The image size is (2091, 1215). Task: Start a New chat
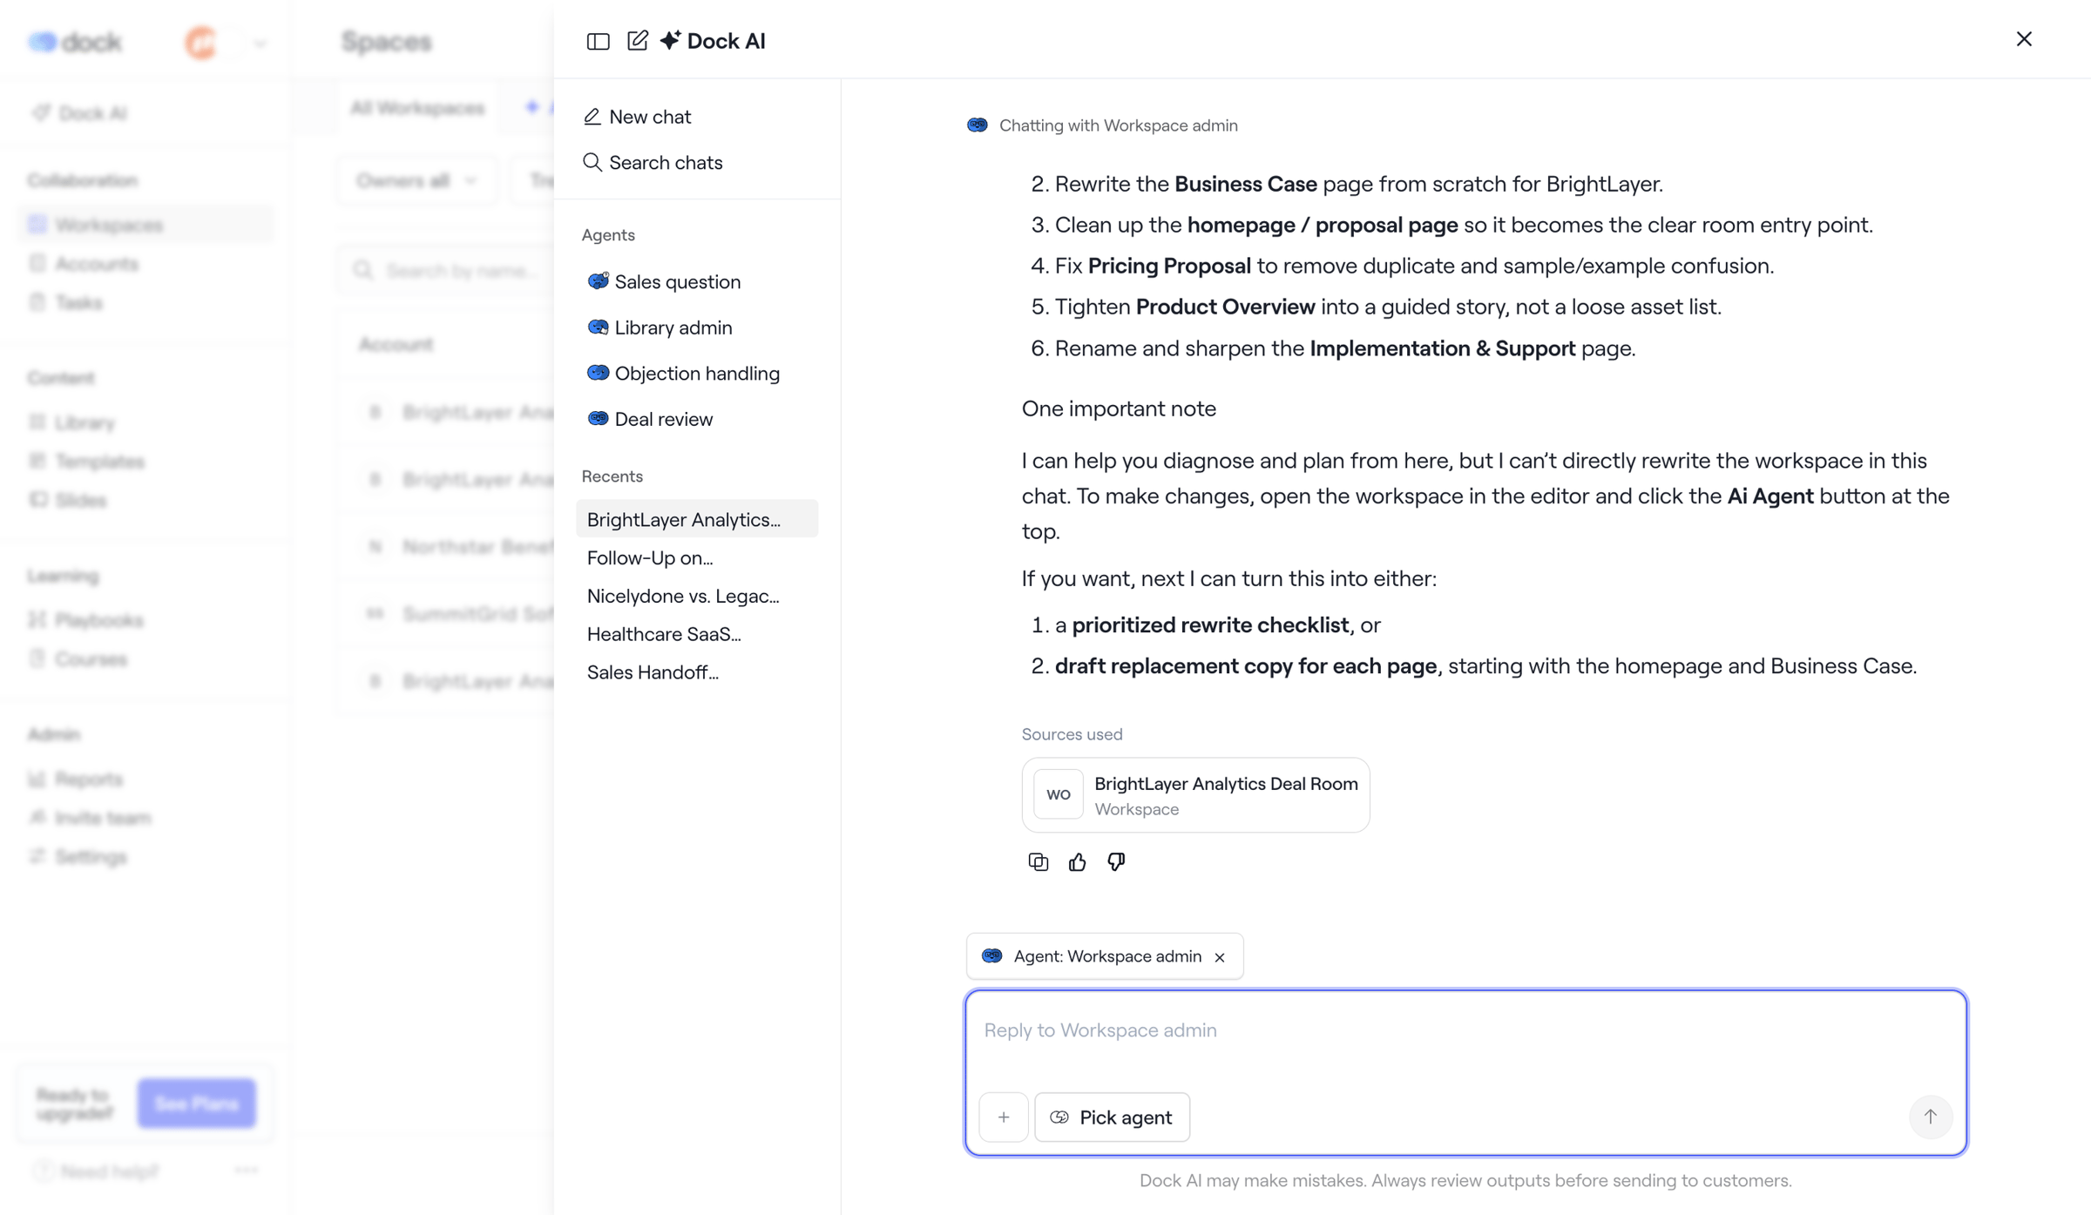coord(637,117)
